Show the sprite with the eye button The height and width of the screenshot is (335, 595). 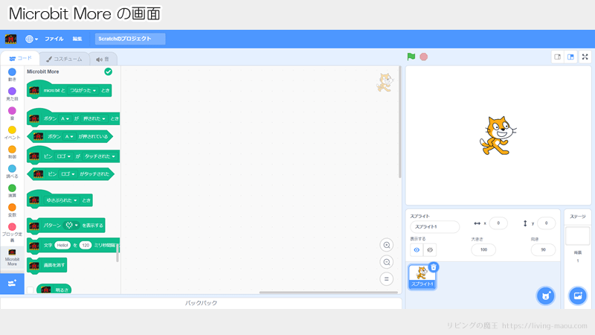pos(416,250)
